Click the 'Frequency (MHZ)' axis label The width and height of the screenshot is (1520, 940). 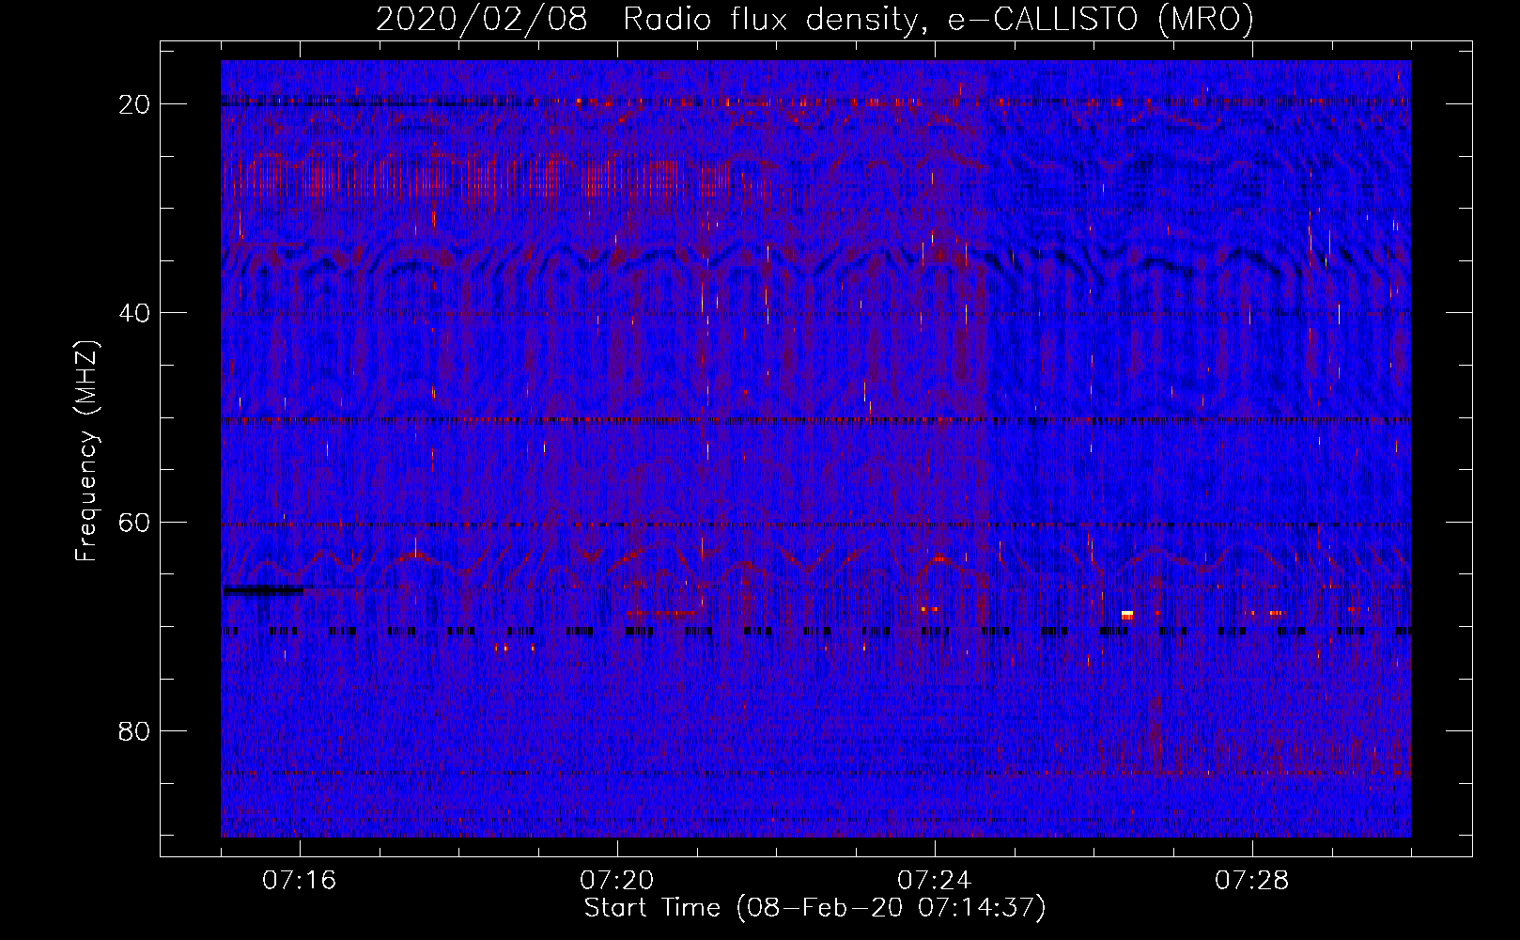[x=86, y=451]
